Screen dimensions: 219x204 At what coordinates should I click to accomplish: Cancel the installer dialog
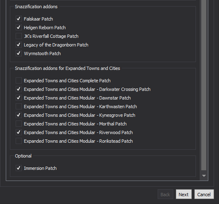pyautogui.click(x=204, y=194)
